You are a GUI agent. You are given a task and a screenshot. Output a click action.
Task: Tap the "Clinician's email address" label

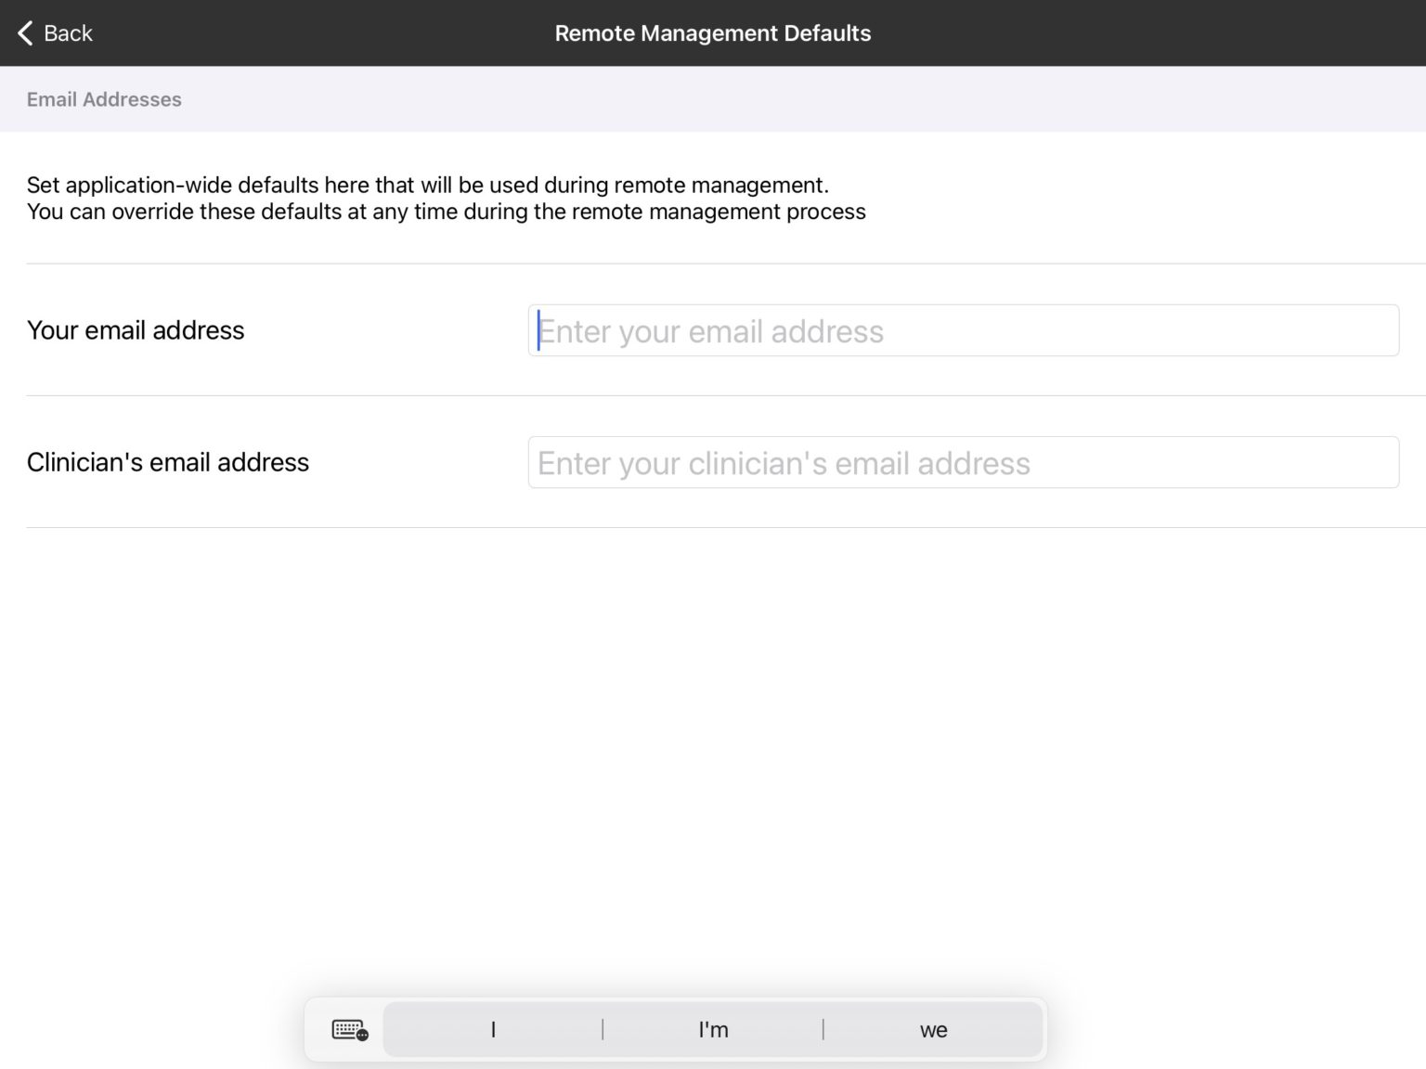(x=168, y=462)
